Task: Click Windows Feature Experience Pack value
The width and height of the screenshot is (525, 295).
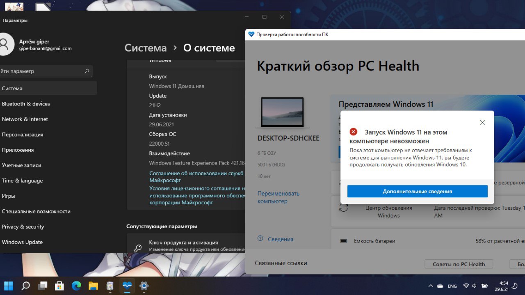Action: point(197,163)
